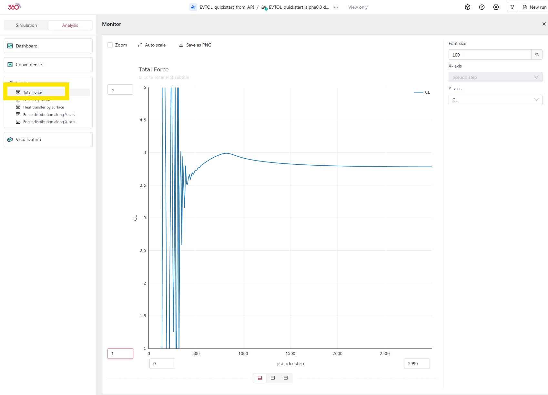This screenshot has height=395, width=548.
Task: Click the fork branch icon
Action: 512,7
